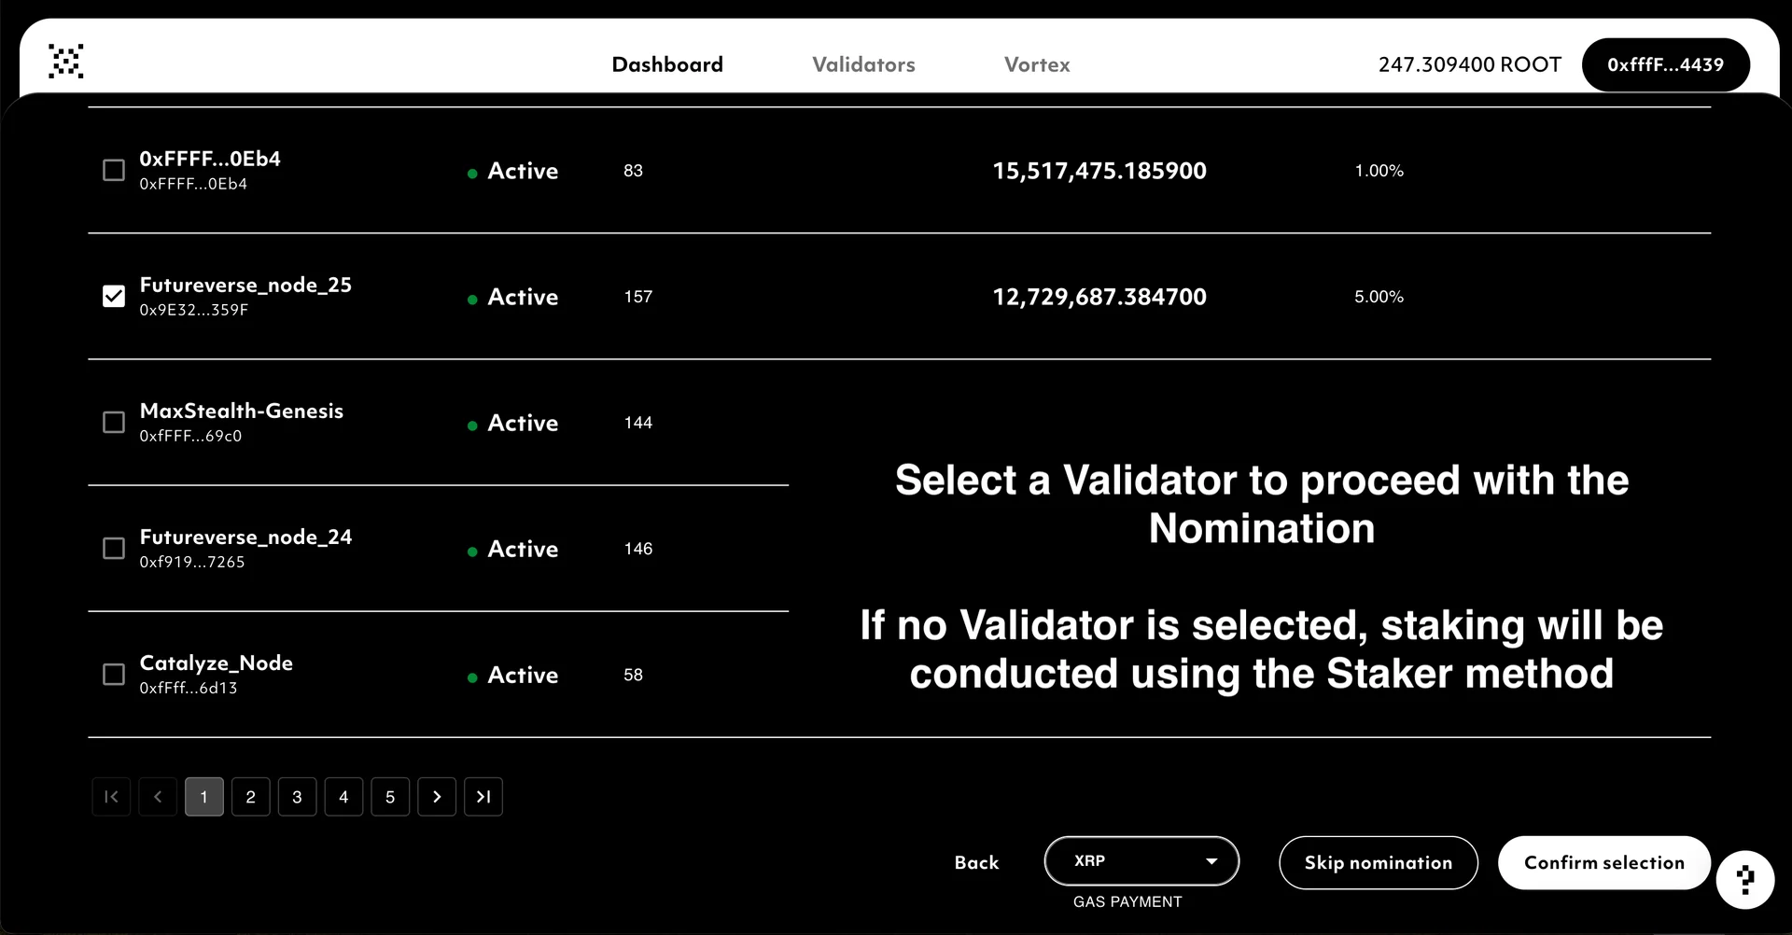Click the Confirm selection button
1792x935 pixels.
1603,863
